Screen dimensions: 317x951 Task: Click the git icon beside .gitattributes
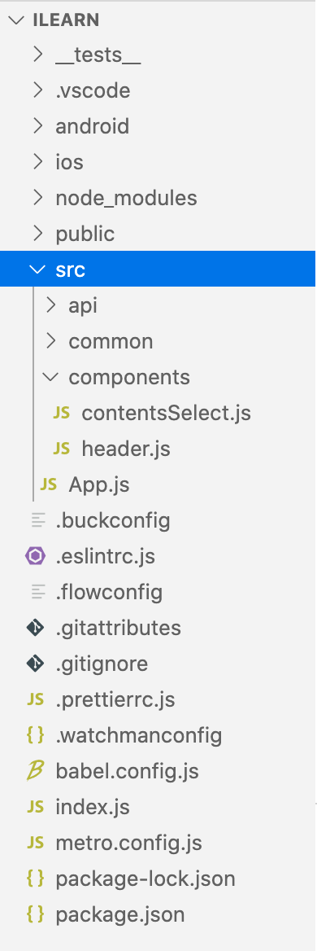point(35,628)
